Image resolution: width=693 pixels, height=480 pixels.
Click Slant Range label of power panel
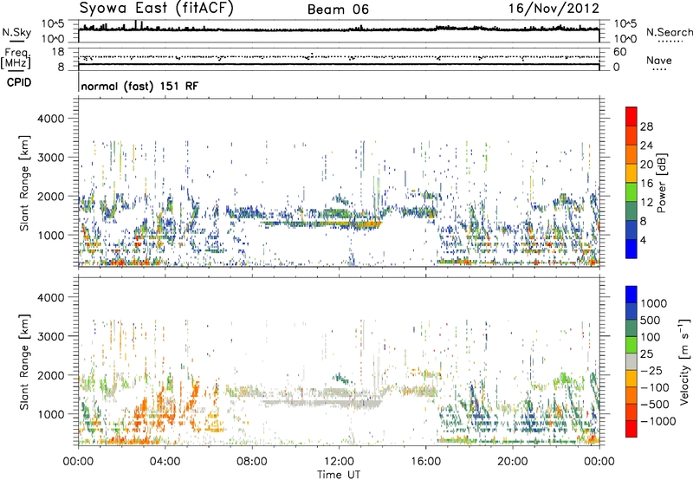pyautogui.click(x=24, y=183)
